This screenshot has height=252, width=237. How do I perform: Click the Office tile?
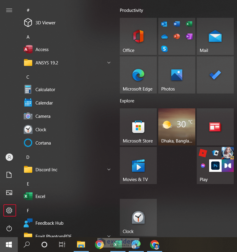click(x=138, y=36)
